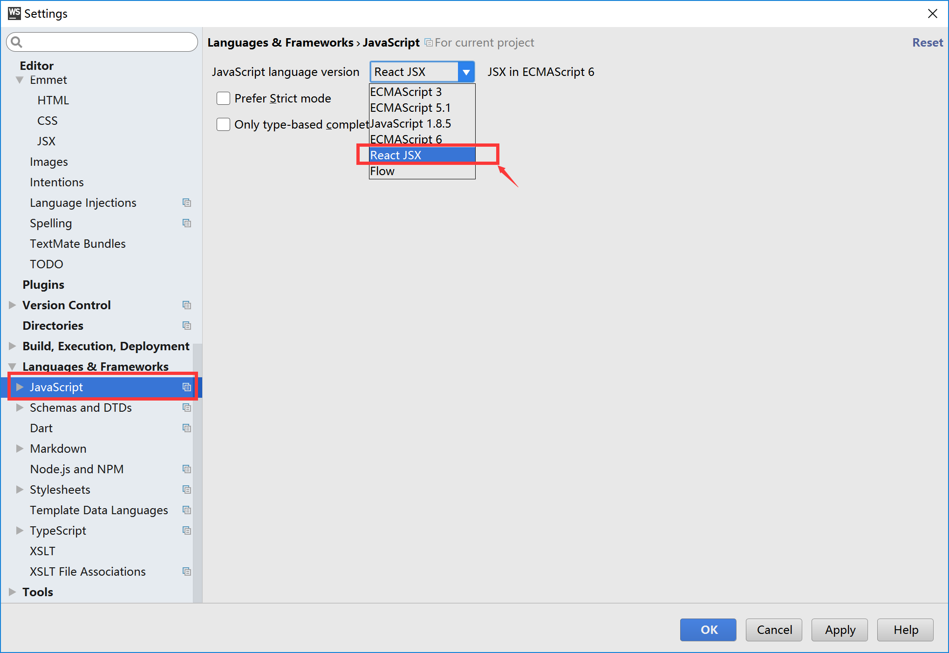The width and height of the screenshot is (949, 653).
Task: Click the copy icon beside For current project
Action: pos(429,42)
